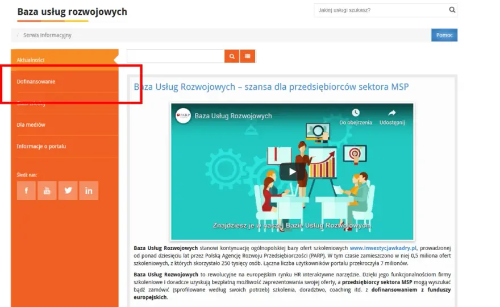Focus the empty search field above the article

tap(176, 56)
